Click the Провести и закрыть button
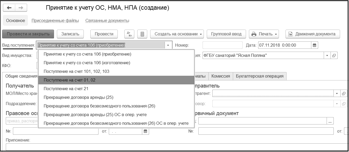 coord(28,34)
